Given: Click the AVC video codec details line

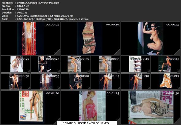Looking at the screenshot, I should tap(45, 16).
